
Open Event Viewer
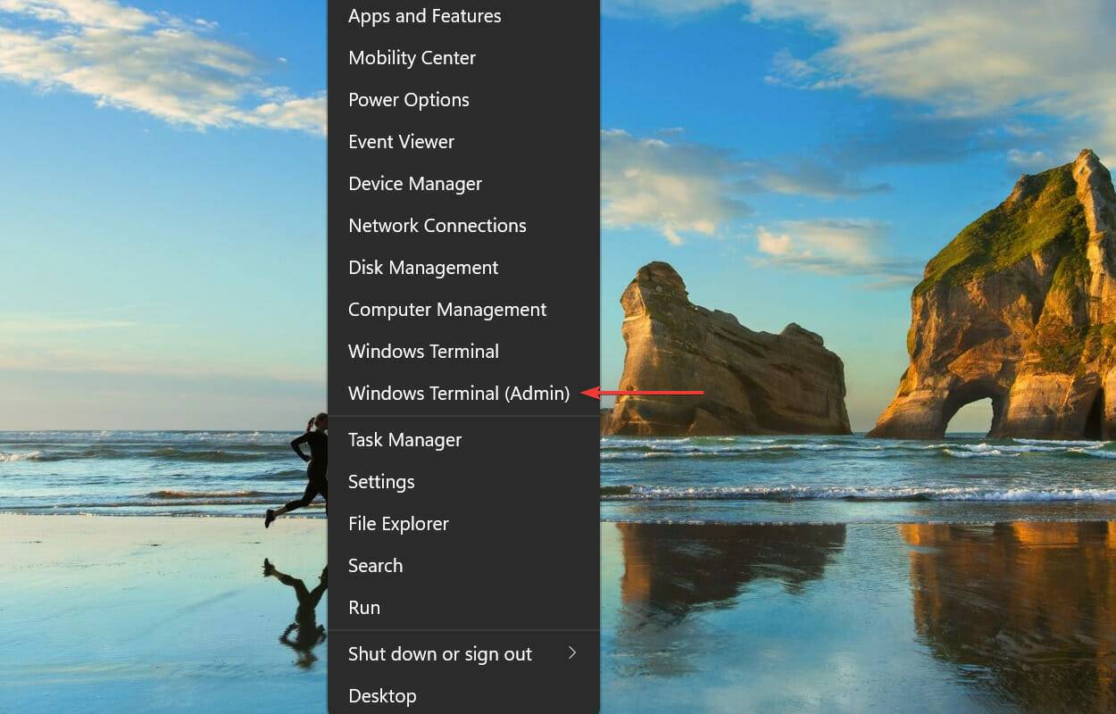[x=401, y=141]
